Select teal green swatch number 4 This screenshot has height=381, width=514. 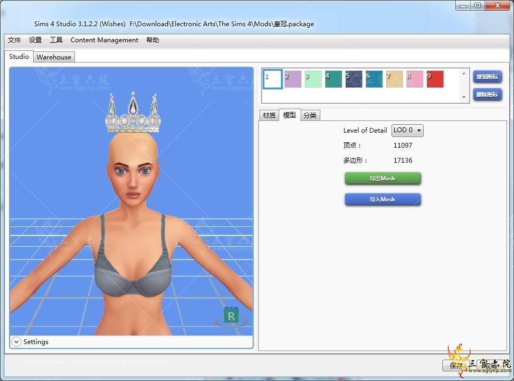[333, 79]
